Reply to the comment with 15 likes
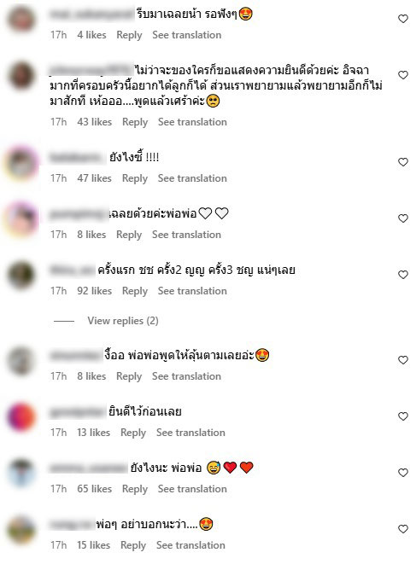This screenshot has width=416, height=570. [x=133, y=545]
